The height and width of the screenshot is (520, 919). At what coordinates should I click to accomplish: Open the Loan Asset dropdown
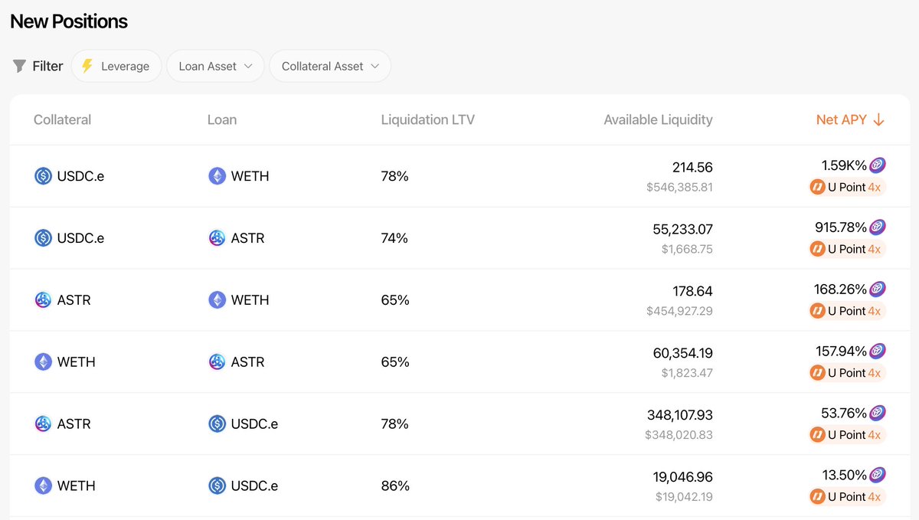215,67
